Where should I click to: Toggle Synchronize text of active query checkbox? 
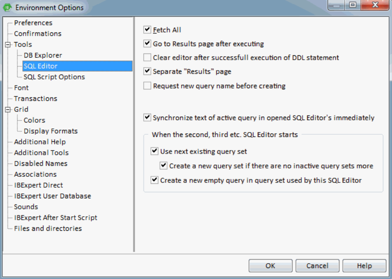[x=147, y=118]
